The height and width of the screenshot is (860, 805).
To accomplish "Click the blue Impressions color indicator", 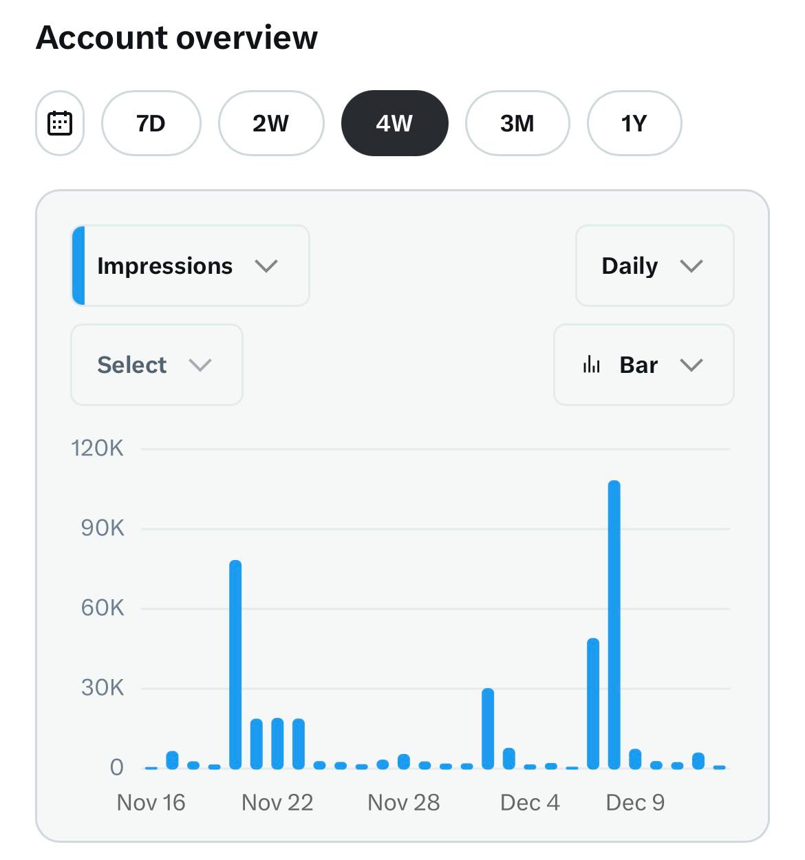I will click(x=78, y=266).
